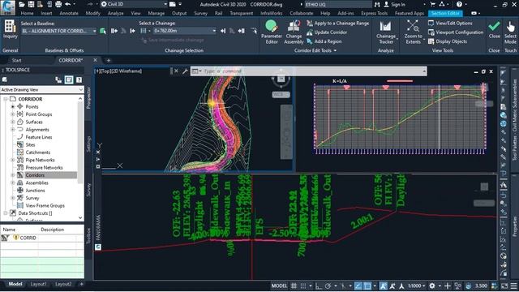The width and height of the screenshot is (519, 292).
Task: Click the search keyword input field
Action: (337, 4)
